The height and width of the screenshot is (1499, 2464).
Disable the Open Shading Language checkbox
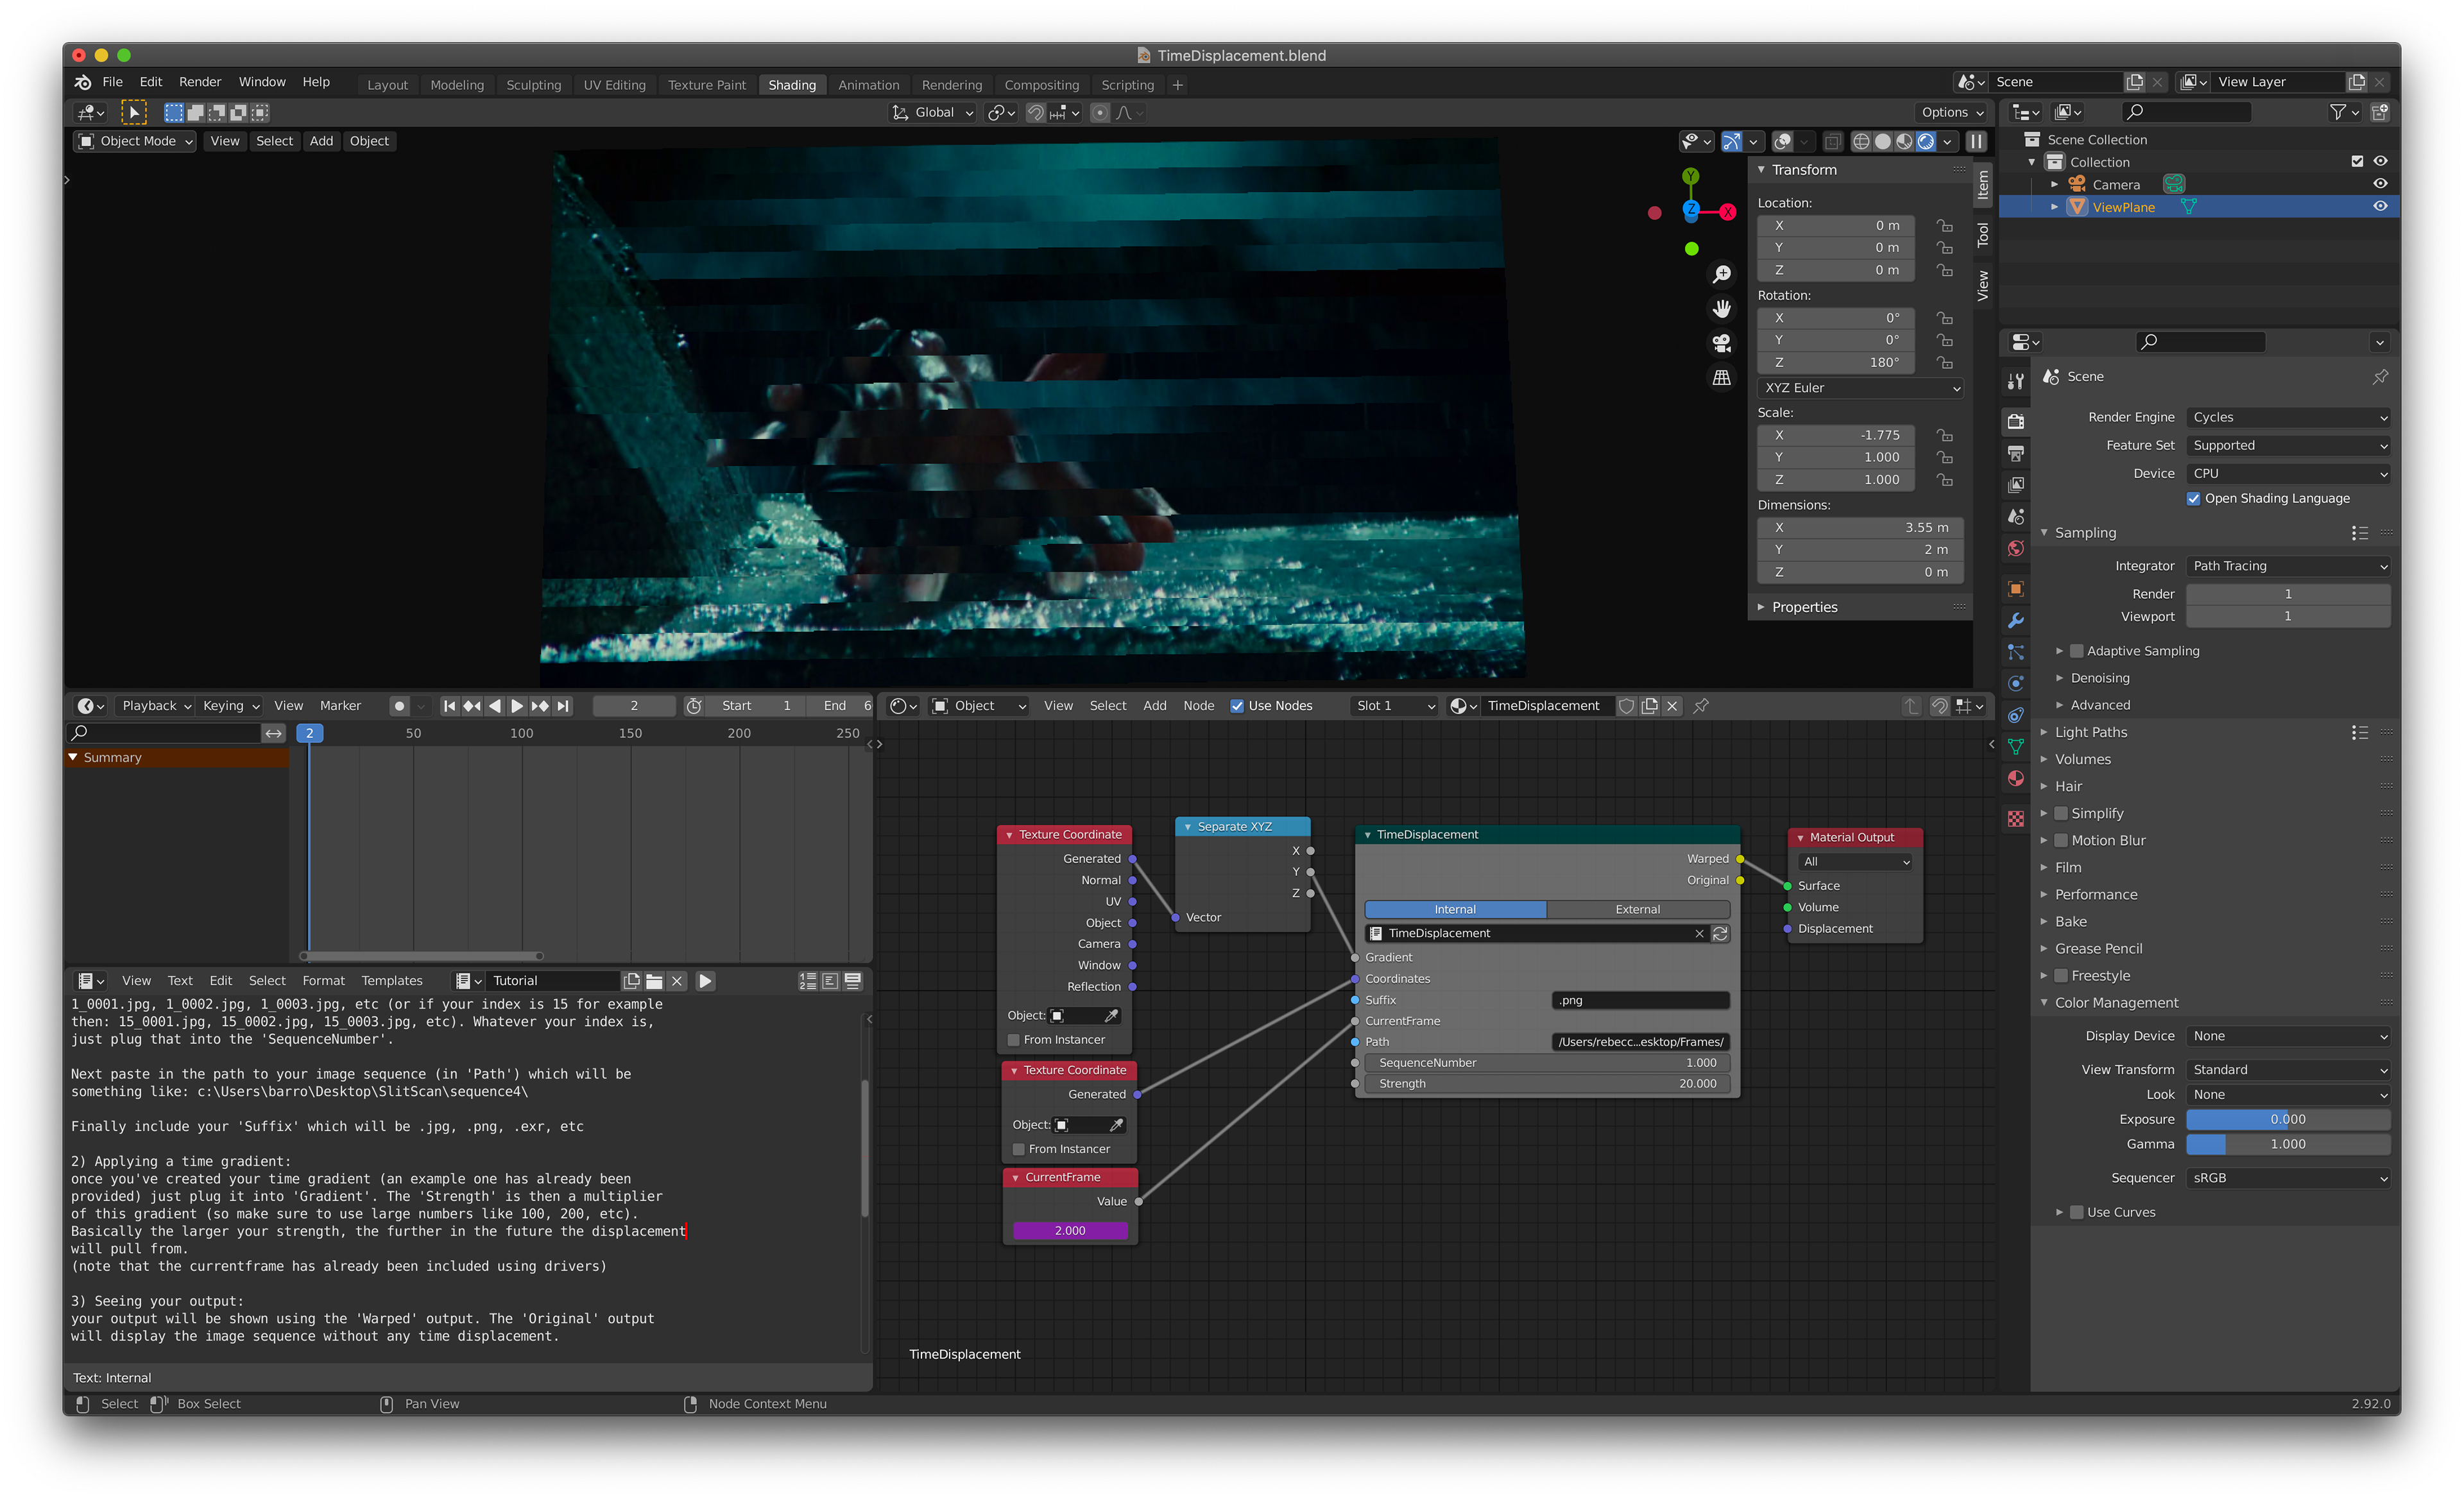(2194, 498)
